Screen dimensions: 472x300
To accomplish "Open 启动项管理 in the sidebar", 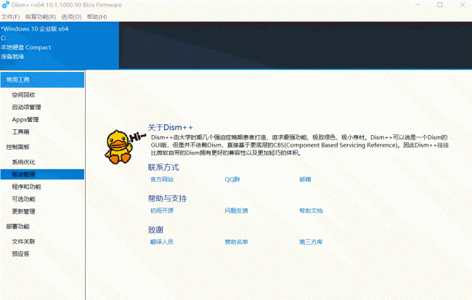I will point(26,108).
